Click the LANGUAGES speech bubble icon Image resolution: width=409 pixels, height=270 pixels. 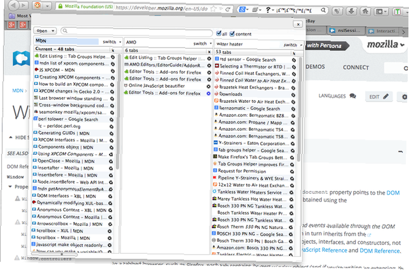tap(353, 96)
